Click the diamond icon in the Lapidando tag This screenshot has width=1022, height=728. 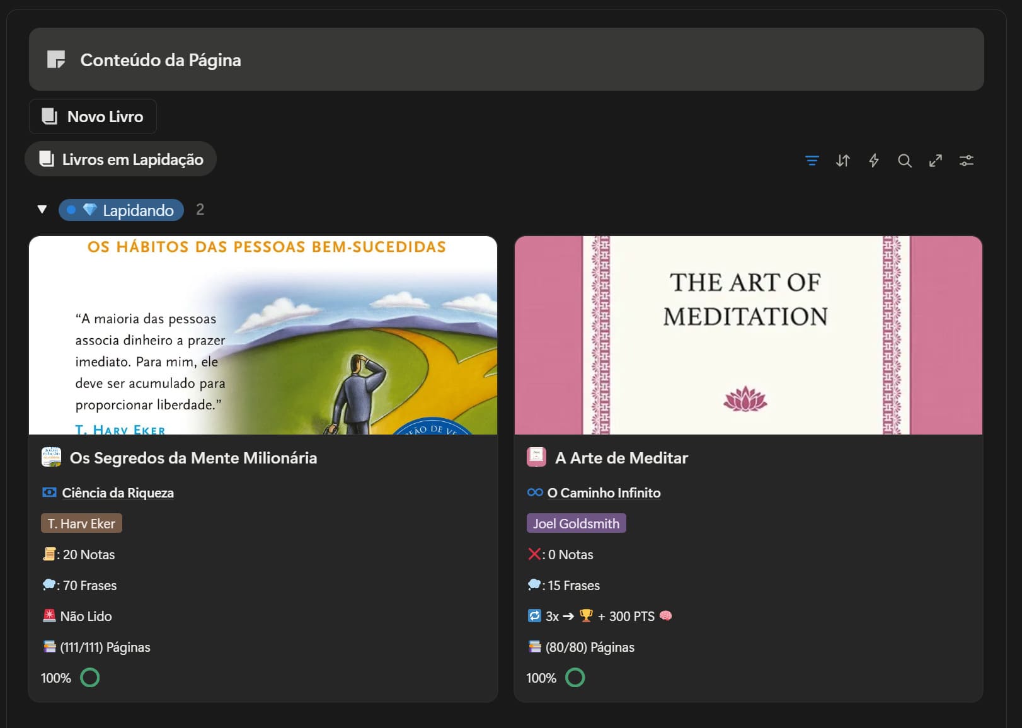(x=90, y=210)
